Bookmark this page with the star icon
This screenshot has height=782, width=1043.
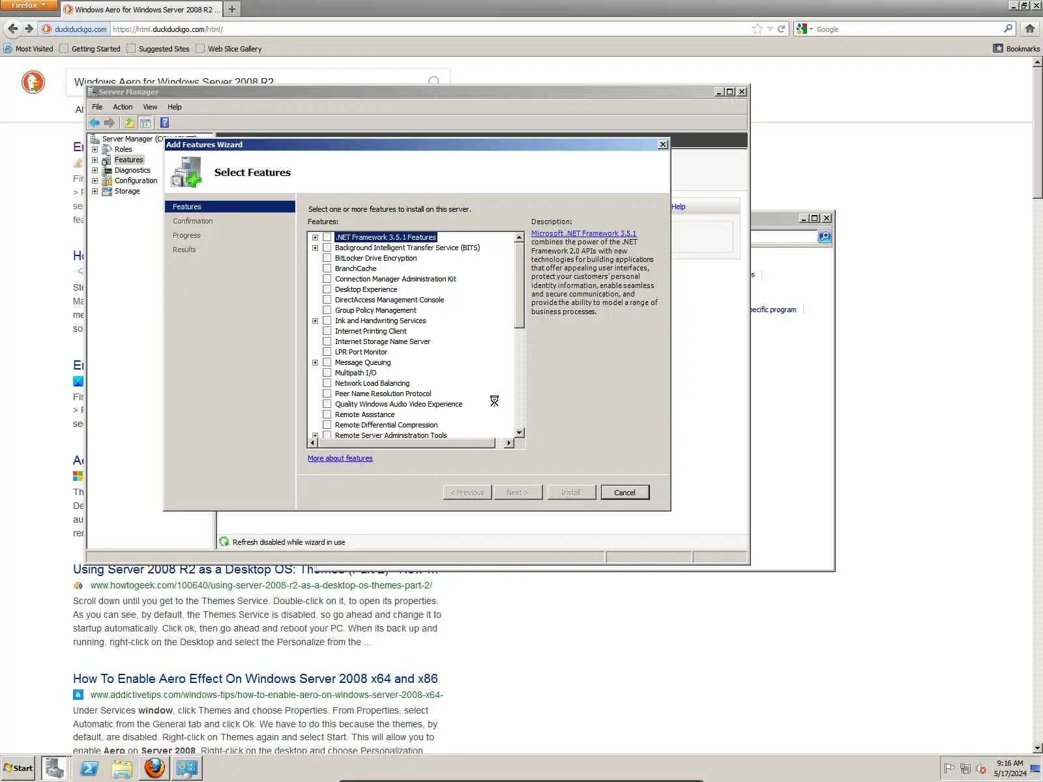tap(757, 29)
